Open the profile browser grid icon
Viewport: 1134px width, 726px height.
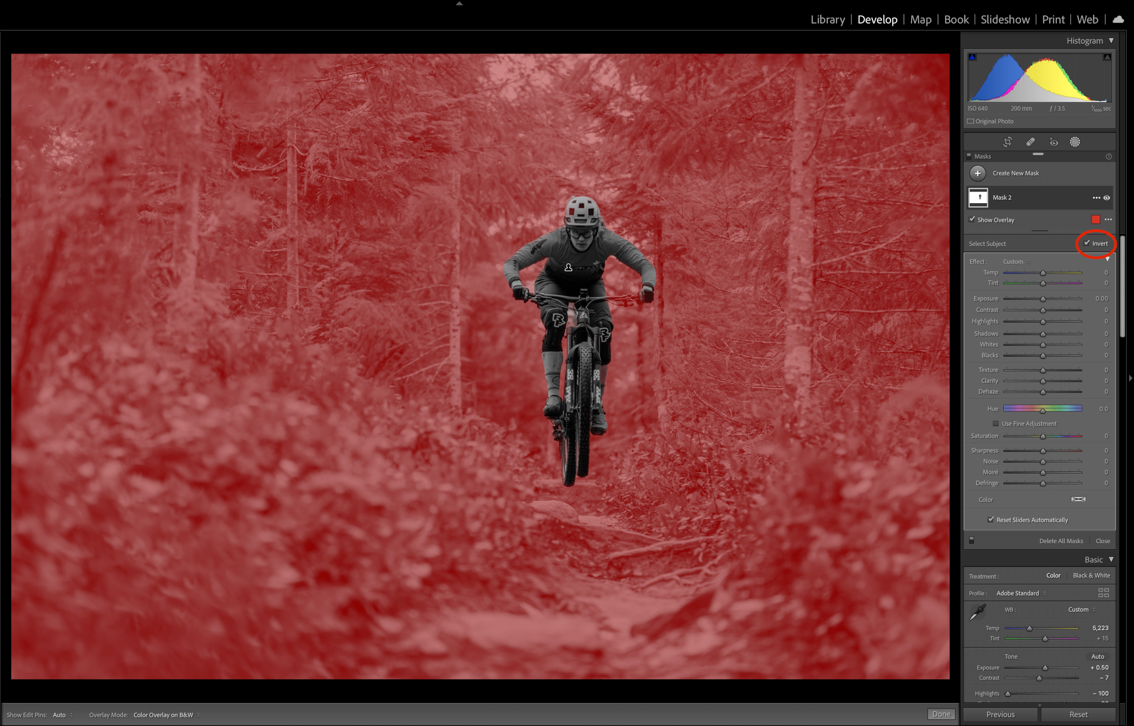pyautogui.click(x=1103, y=593)
